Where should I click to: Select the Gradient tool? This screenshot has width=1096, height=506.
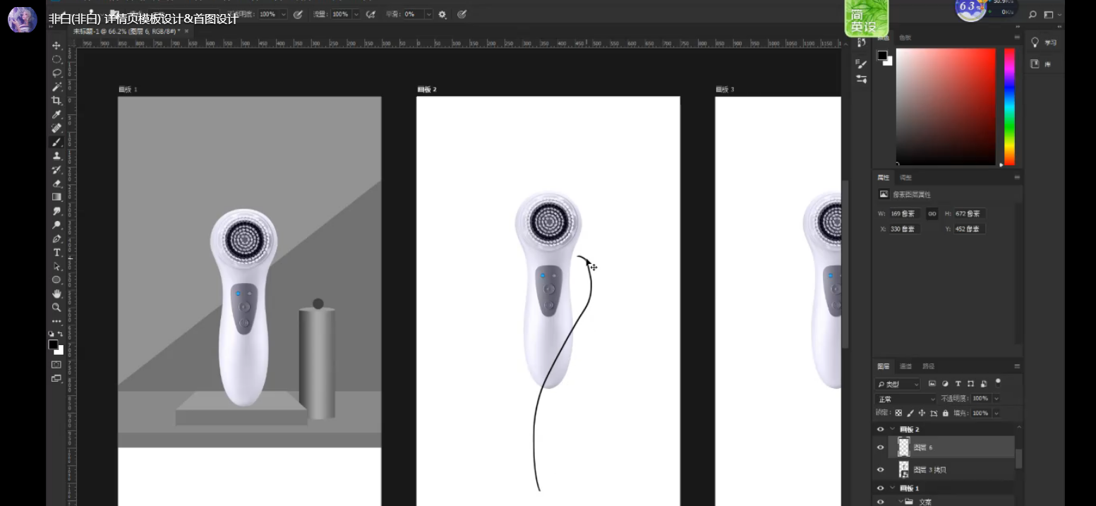(x=56, y=197)
